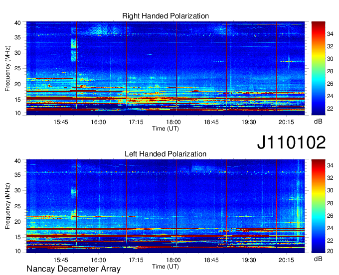Click Time (UT) label under bottom plot
The image size is (339, 275).
pyautogui.click(x=166, y=267)
